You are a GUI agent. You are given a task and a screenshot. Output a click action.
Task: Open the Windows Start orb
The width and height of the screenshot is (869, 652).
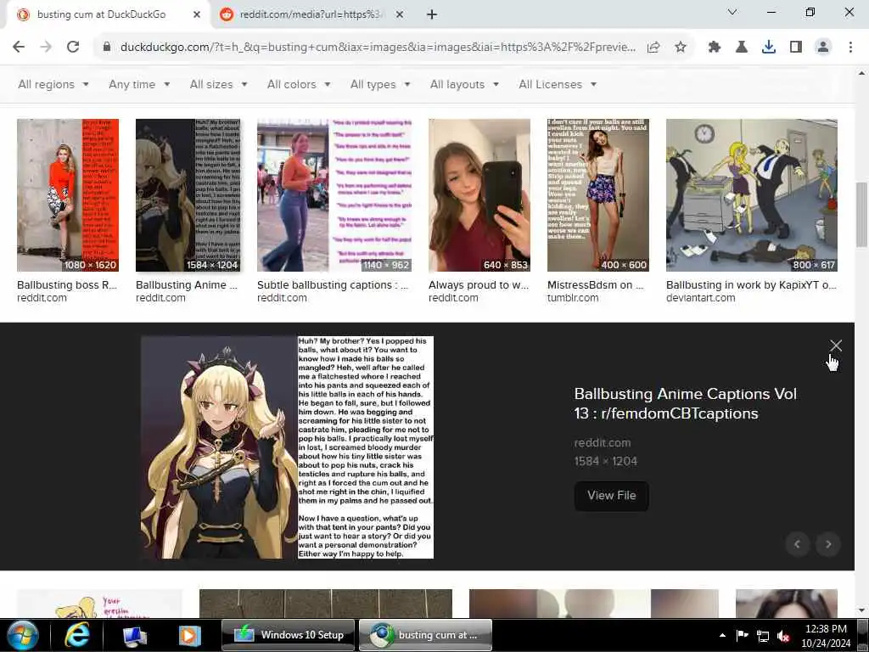click(x=22, y=635)
